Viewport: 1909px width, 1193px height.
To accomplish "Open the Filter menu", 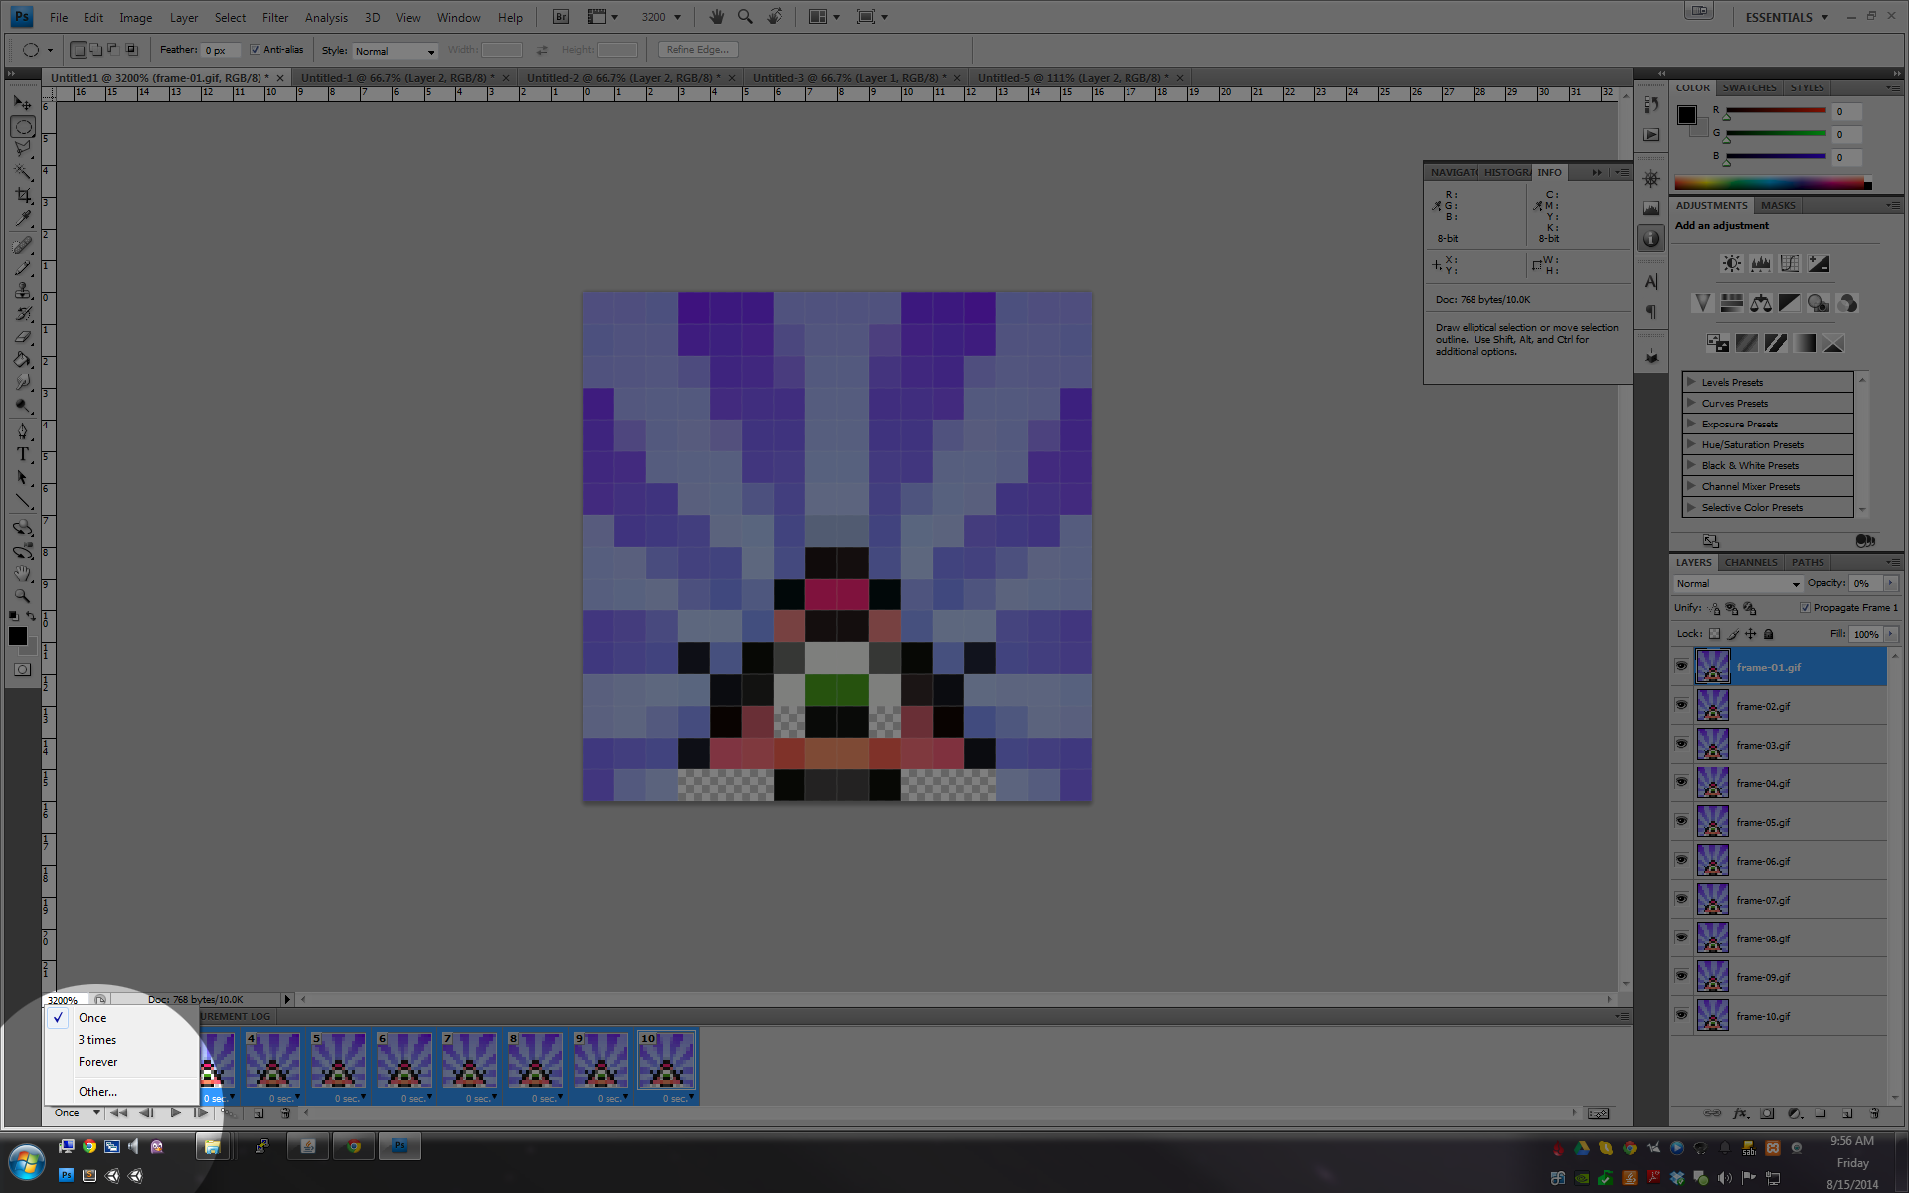I will (x=275, y=17).
